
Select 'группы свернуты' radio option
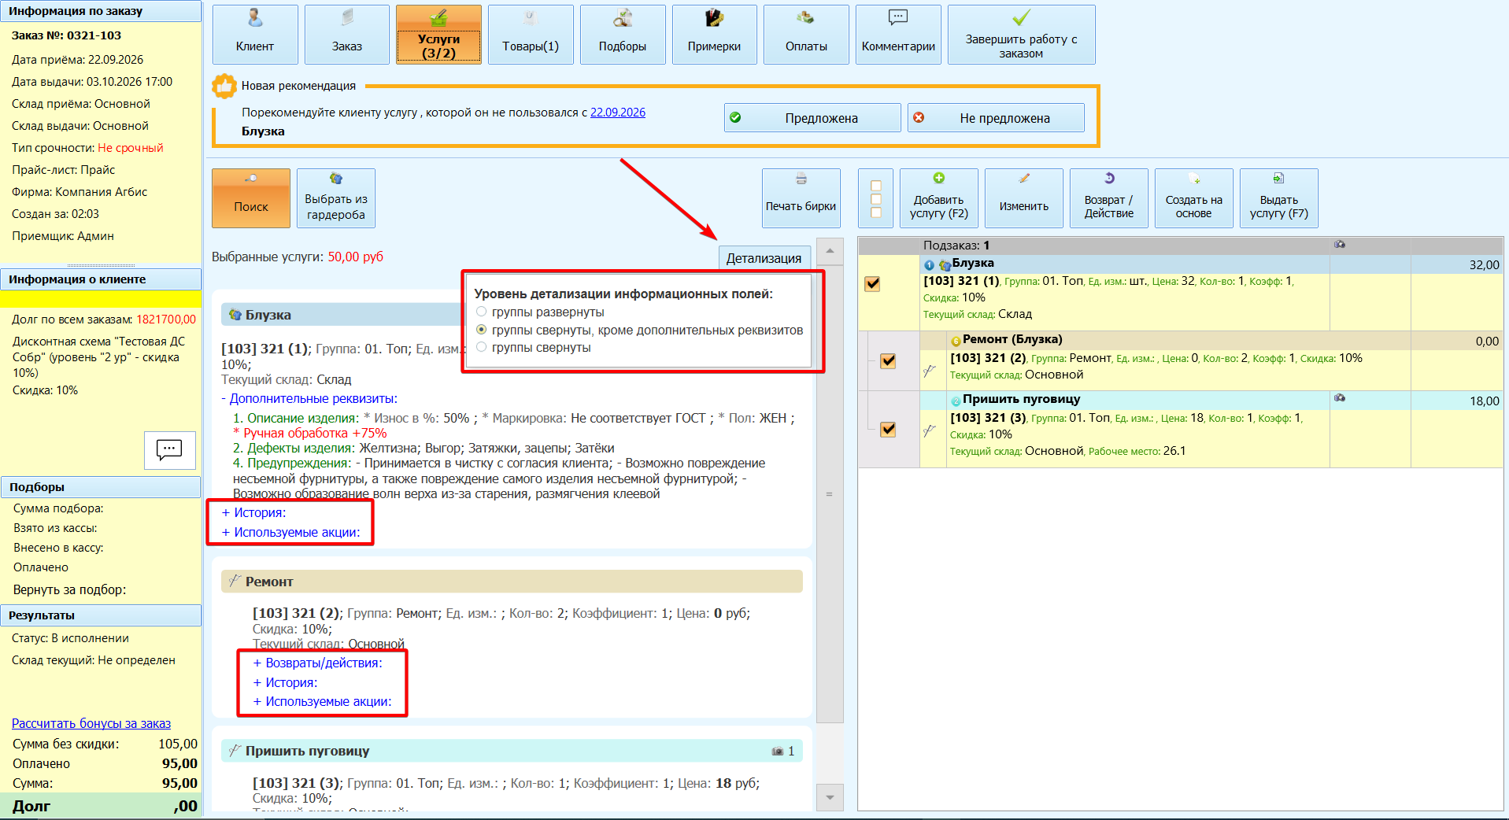coord(482,347)
